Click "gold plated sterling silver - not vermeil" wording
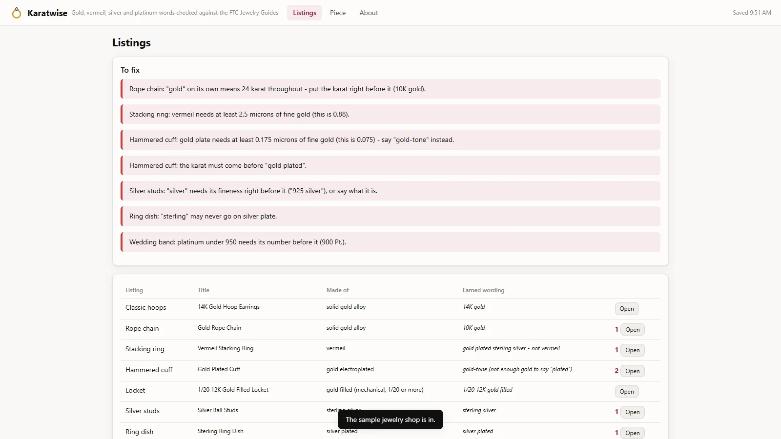This screenshot has width=781, height=439. [x=511, y=348]
